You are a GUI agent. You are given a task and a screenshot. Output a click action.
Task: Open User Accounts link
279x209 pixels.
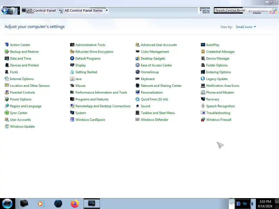tap(20, 120)
